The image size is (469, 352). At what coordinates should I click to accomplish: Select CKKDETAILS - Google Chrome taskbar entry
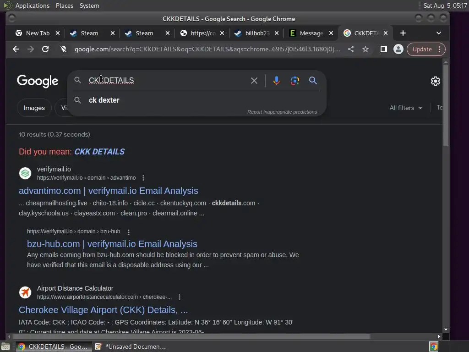point(54,346)
